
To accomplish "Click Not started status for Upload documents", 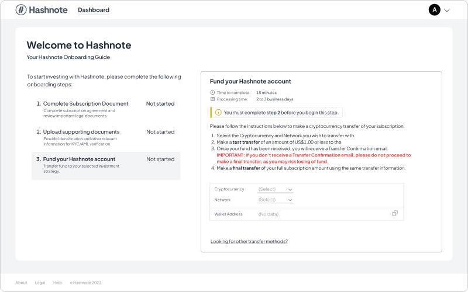I will (160, 132).
